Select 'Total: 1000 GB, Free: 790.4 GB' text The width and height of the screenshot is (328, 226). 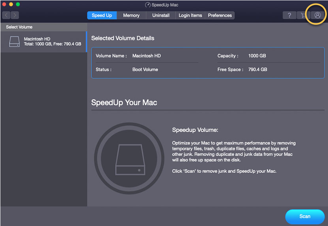[52, 44]
